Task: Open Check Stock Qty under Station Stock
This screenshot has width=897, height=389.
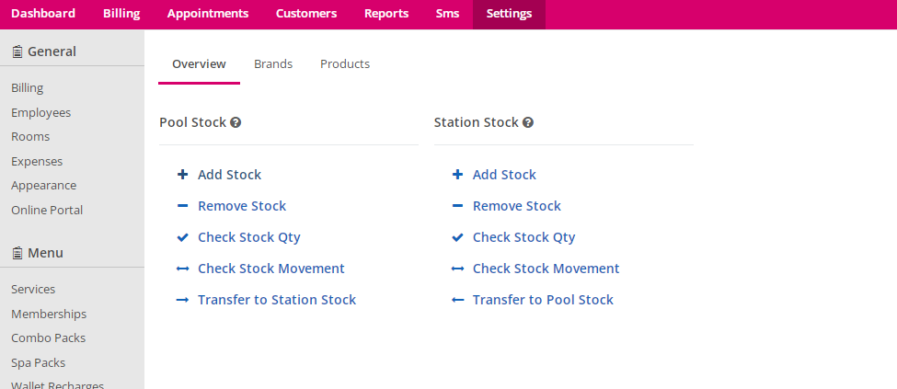Action: (x=524, y=237)
